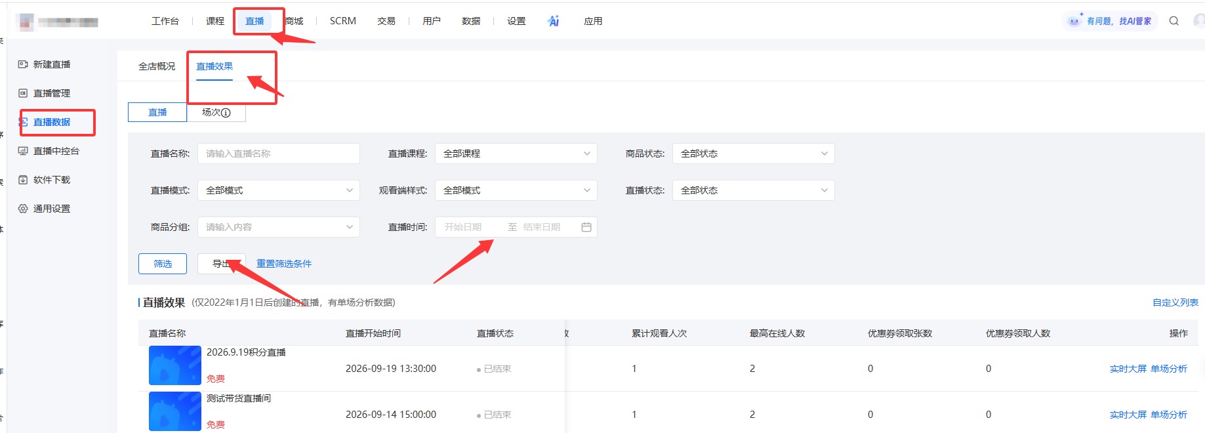Click the 导出 button

click(x=222, y=264)
